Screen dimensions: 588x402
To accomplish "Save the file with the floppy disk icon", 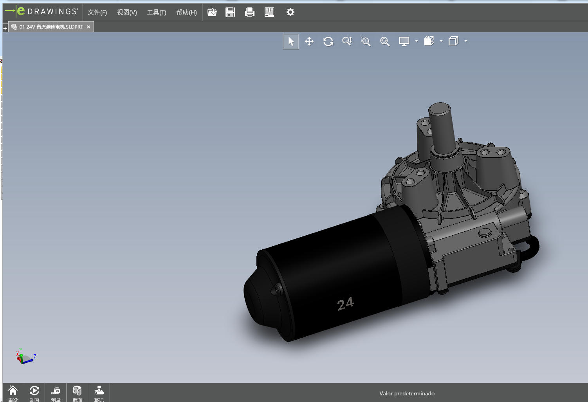I will 230,12.
